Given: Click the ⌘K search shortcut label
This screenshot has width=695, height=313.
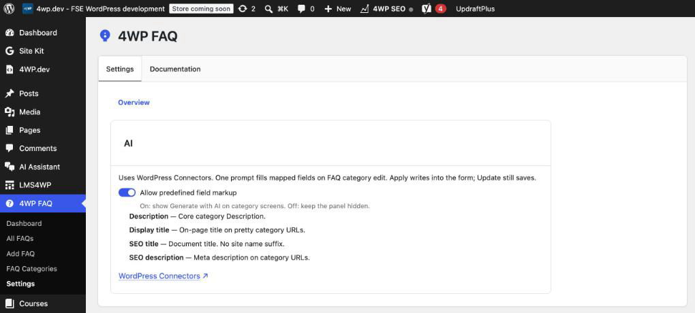Looking at the screenshot, I should point(283,9).
